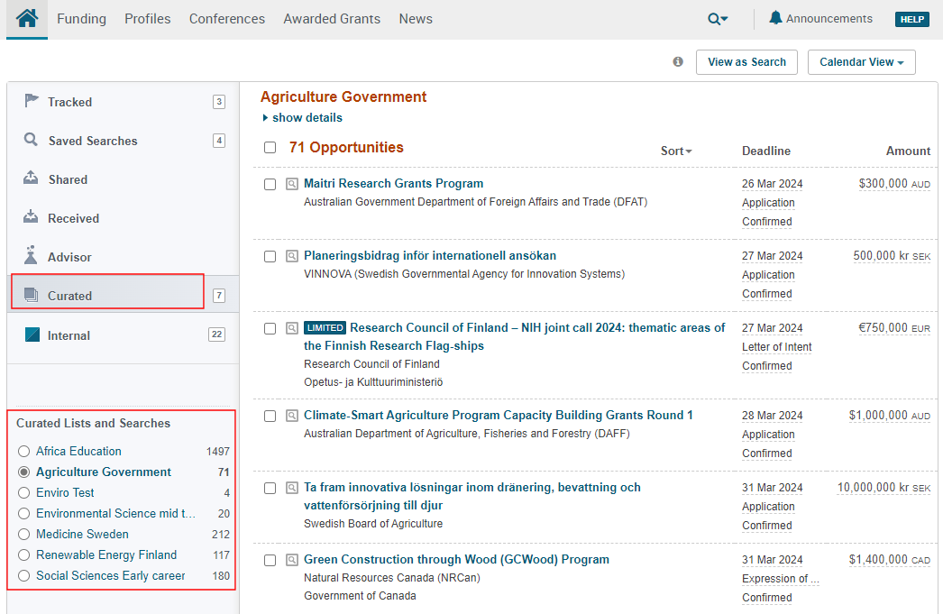The height and width of the screenshot is (614, 943).
Task: Click the View as Search button
Action: click(x=746, y=62)
